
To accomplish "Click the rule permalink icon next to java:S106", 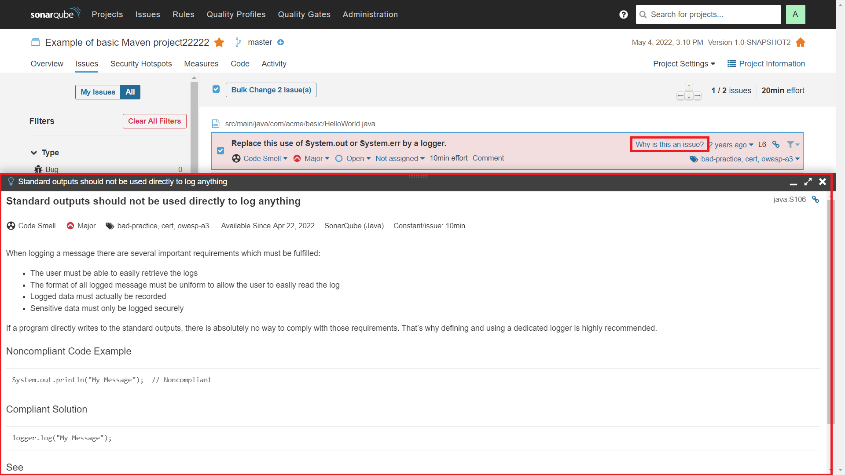I will tap(816, 199).
